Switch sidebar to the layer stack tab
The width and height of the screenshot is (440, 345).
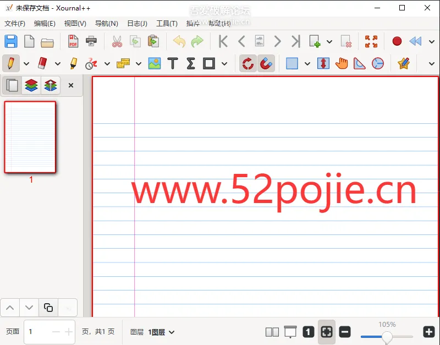point(31,85)
